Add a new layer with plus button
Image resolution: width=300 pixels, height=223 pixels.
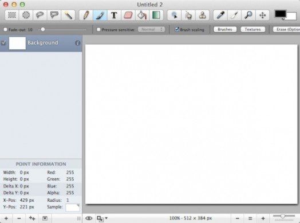pos(6,218)
